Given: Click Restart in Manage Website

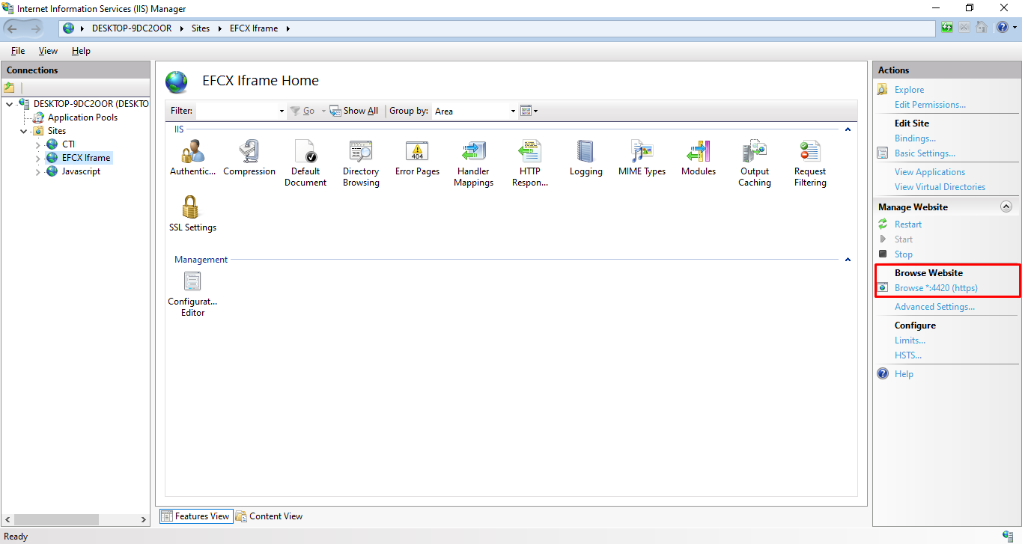Looking at the screenshot, I should [907, 224].
